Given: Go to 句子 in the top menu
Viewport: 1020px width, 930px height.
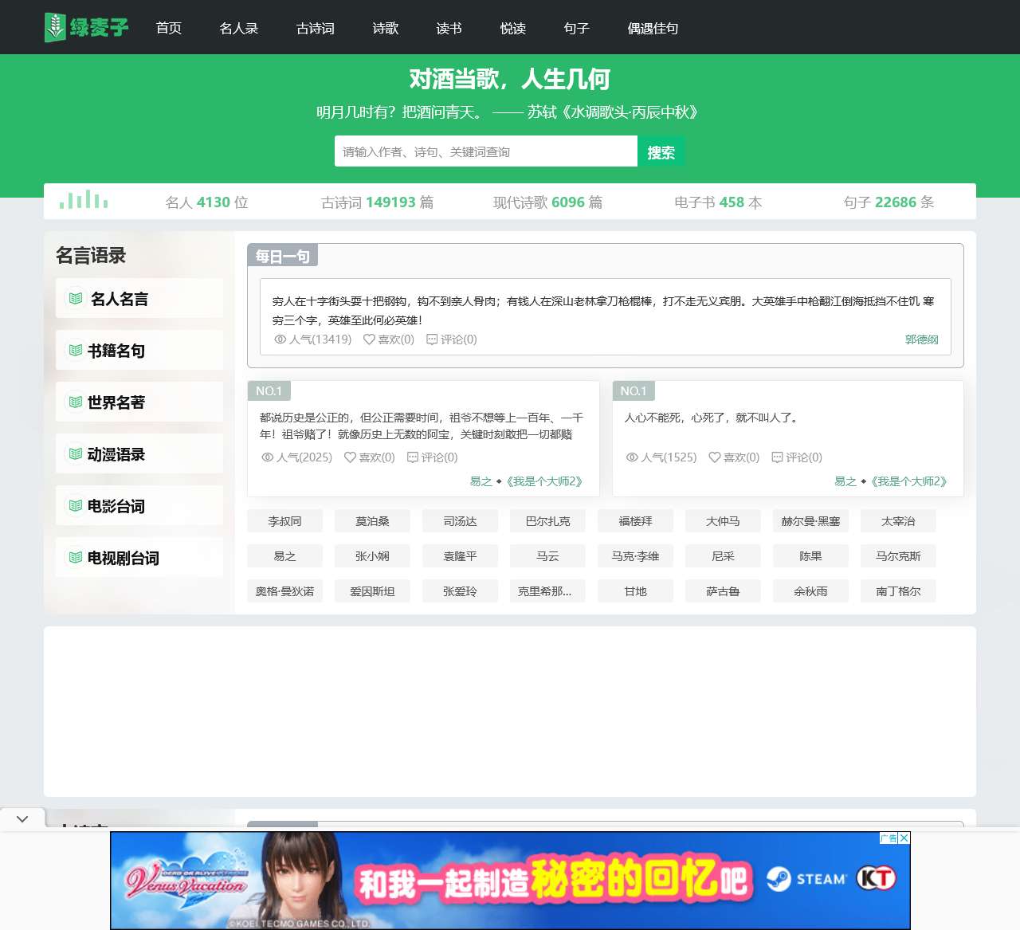Looking at the screenshot, I should tap(577, 28).
